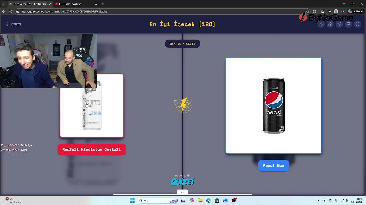Open the OBS Studio taskbar icon

[x=234, y=200]
